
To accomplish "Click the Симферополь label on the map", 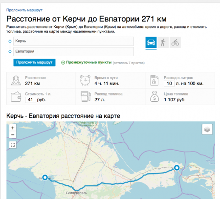I will tap(76, 193).
